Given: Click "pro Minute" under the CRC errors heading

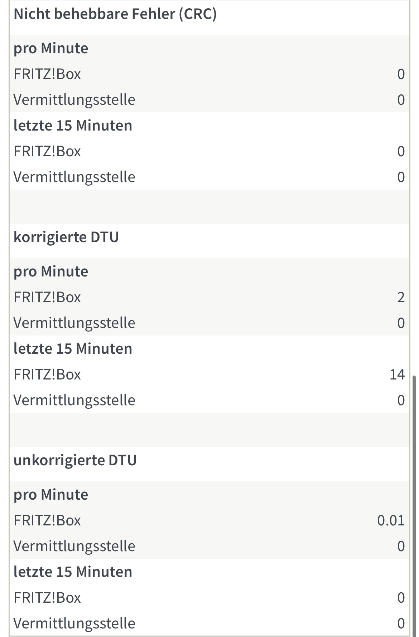Looking at the screenshot, I should (x=51, y=48).
